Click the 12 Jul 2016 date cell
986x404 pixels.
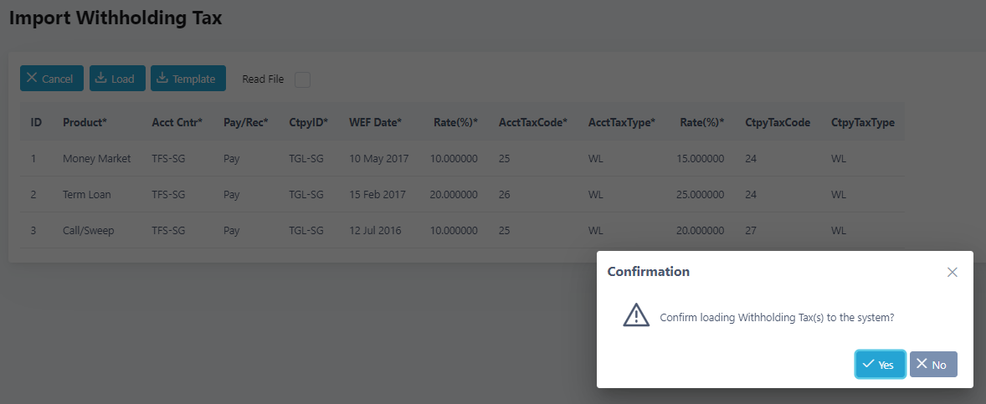point(376,231)
